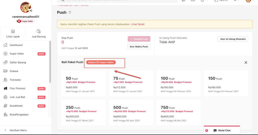The width and height of the screenshot is (258, 135).
Task: Click the Lihat Lapak store icon
Action: (x=13, y=31)
